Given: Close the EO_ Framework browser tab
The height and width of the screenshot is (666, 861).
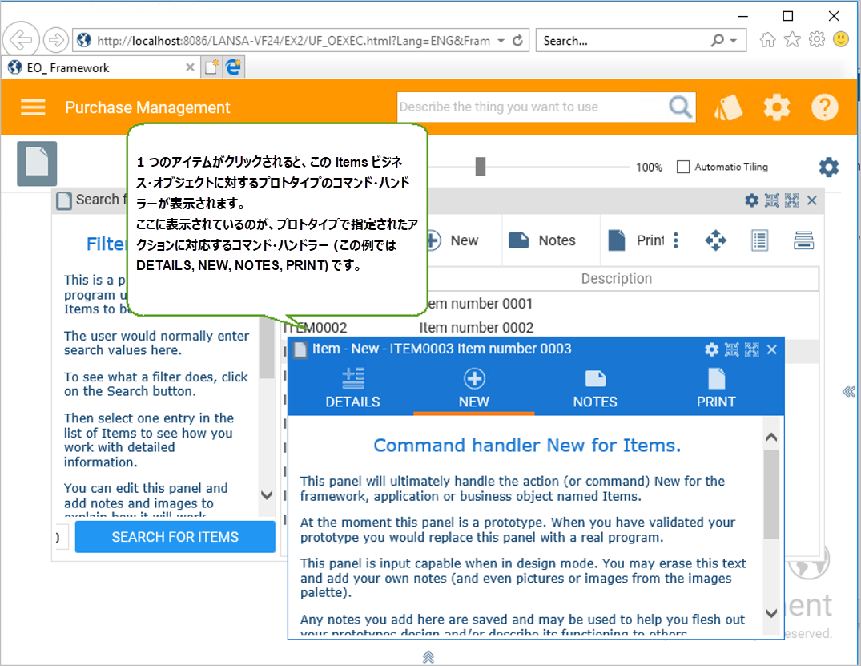Looking at the screenshot, I should click(190, 67).
